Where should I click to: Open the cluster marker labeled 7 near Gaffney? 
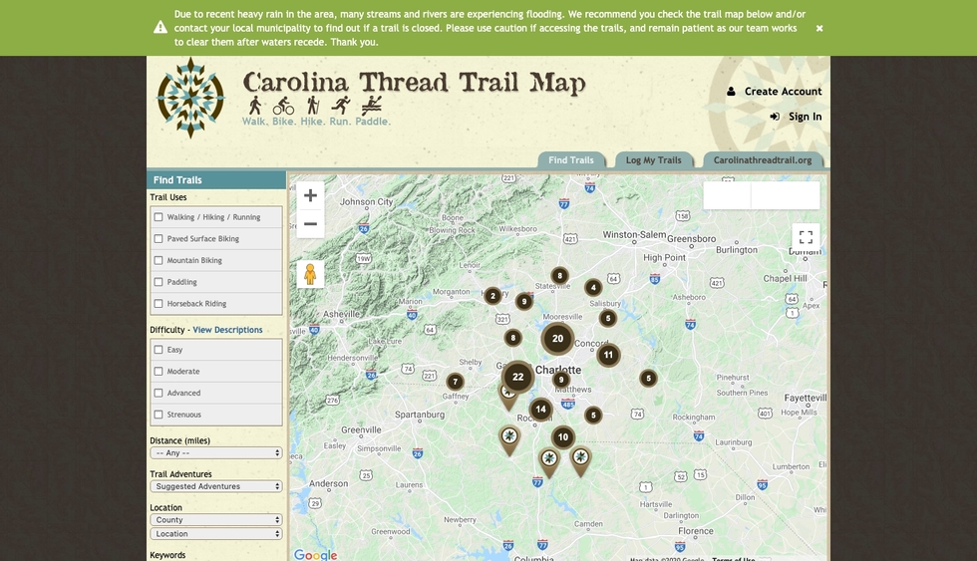coord(455,381)
